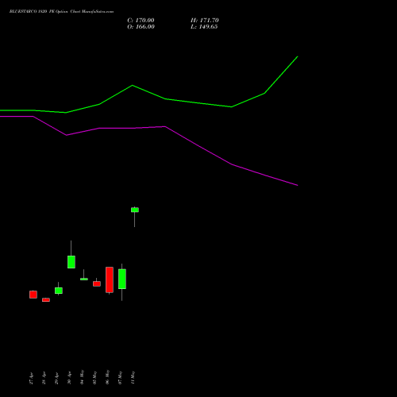Select the 05 May date label

coord(94,377)
